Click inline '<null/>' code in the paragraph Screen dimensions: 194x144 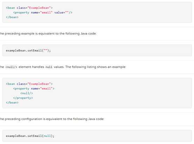[x=11, y=67]
